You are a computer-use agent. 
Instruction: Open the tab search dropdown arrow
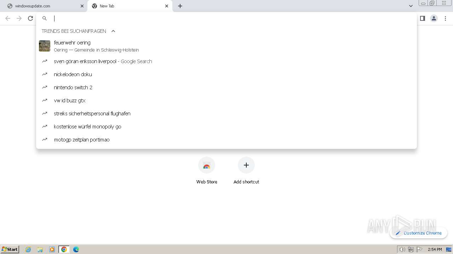pos(411,6)
